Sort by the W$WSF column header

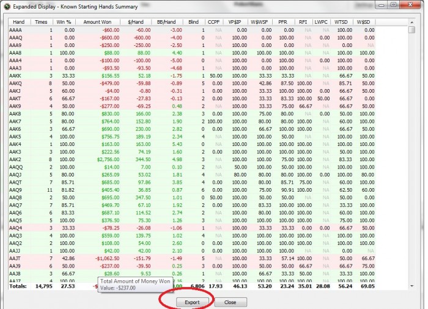click(x=260, y=22)
